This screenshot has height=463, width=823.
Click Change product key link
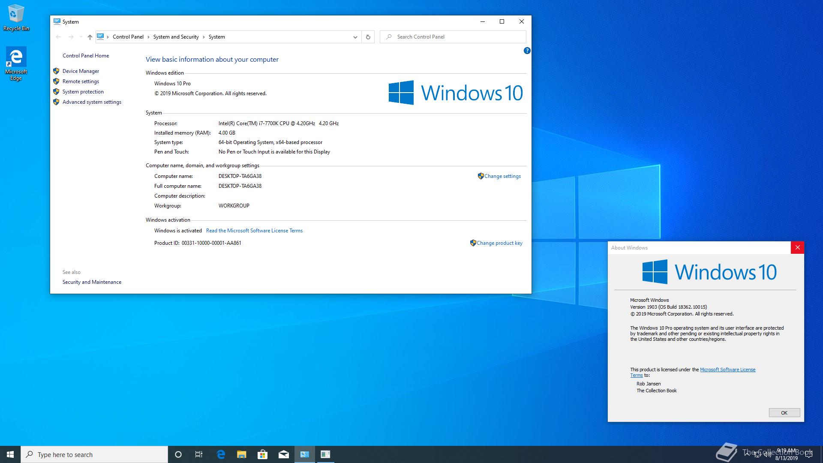pos(499,243)
